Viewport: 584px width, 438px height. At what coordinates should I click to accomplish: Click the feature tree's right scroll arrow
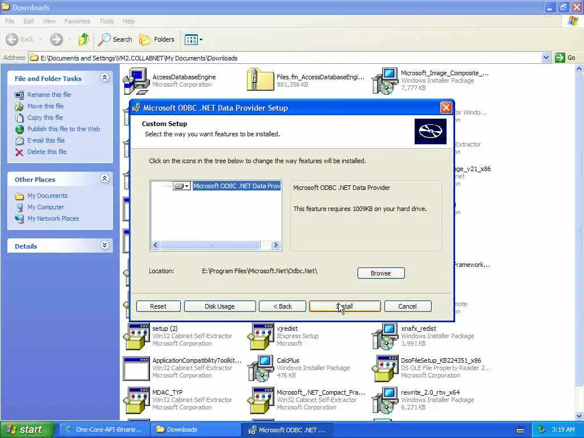(x=275, y=245)
